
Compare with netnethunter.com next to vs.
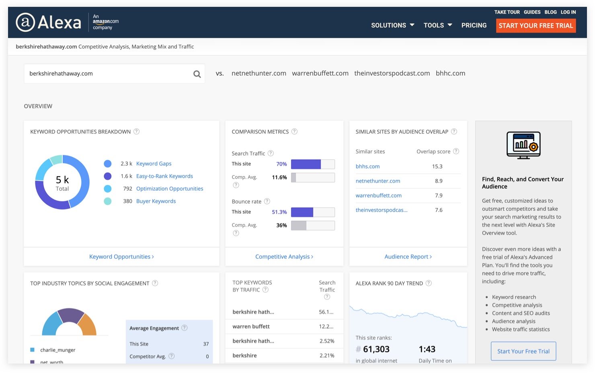point(259,73)
